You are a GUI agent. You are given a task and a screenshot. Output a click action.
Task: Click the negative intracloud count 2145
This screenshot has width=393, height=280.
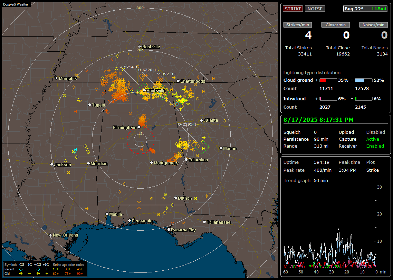(361, 107)
